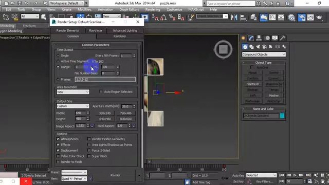Image resolution: width=329 pixels, height=185 pixels.
Task: Select Active Time Segment radio
Action: (58, 61)
